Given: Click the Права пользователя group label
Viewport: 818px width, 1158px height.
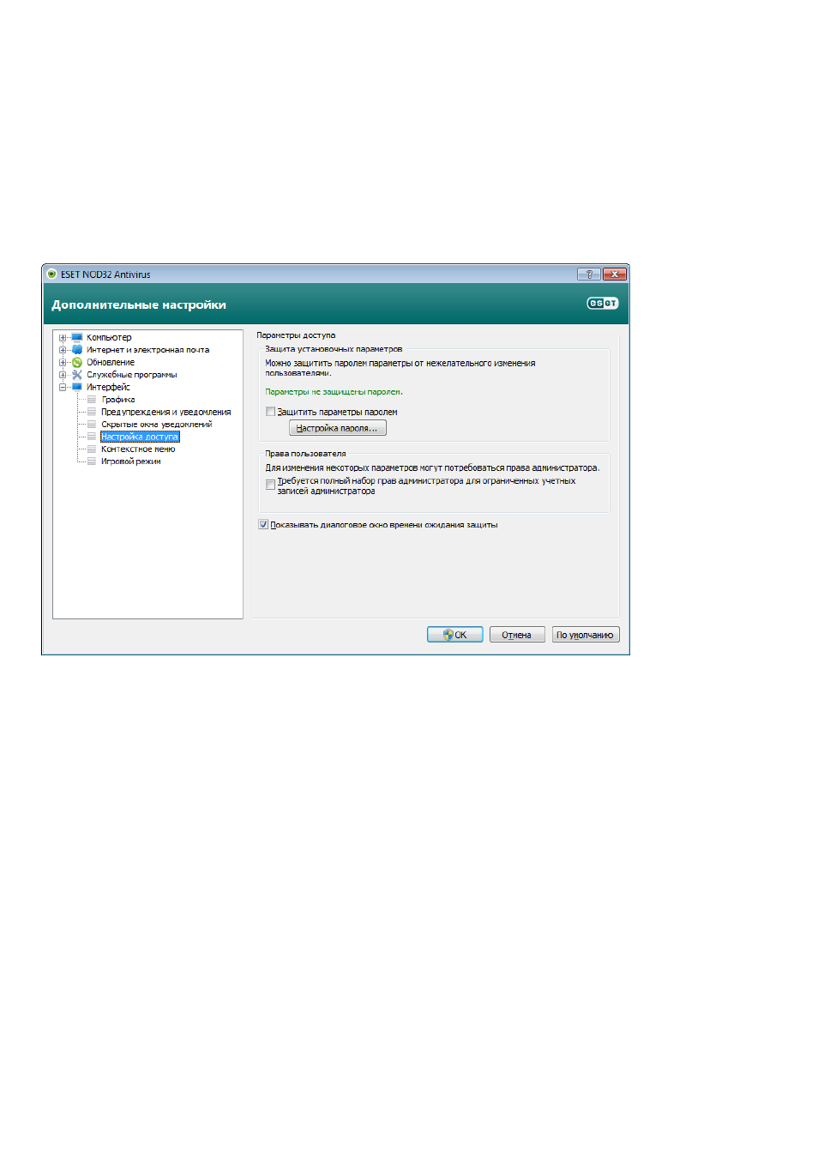Looking at the screenshot, I should tap(305, 454).
